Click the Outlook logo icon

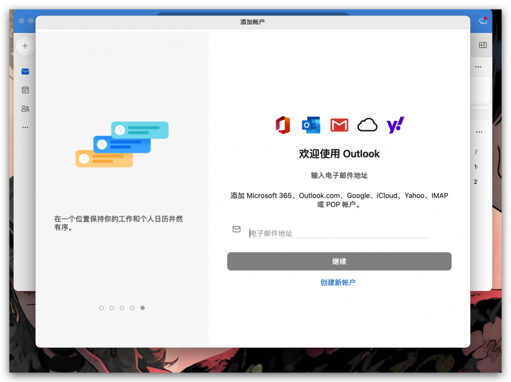pyautogui.click(x=311, y=125)
